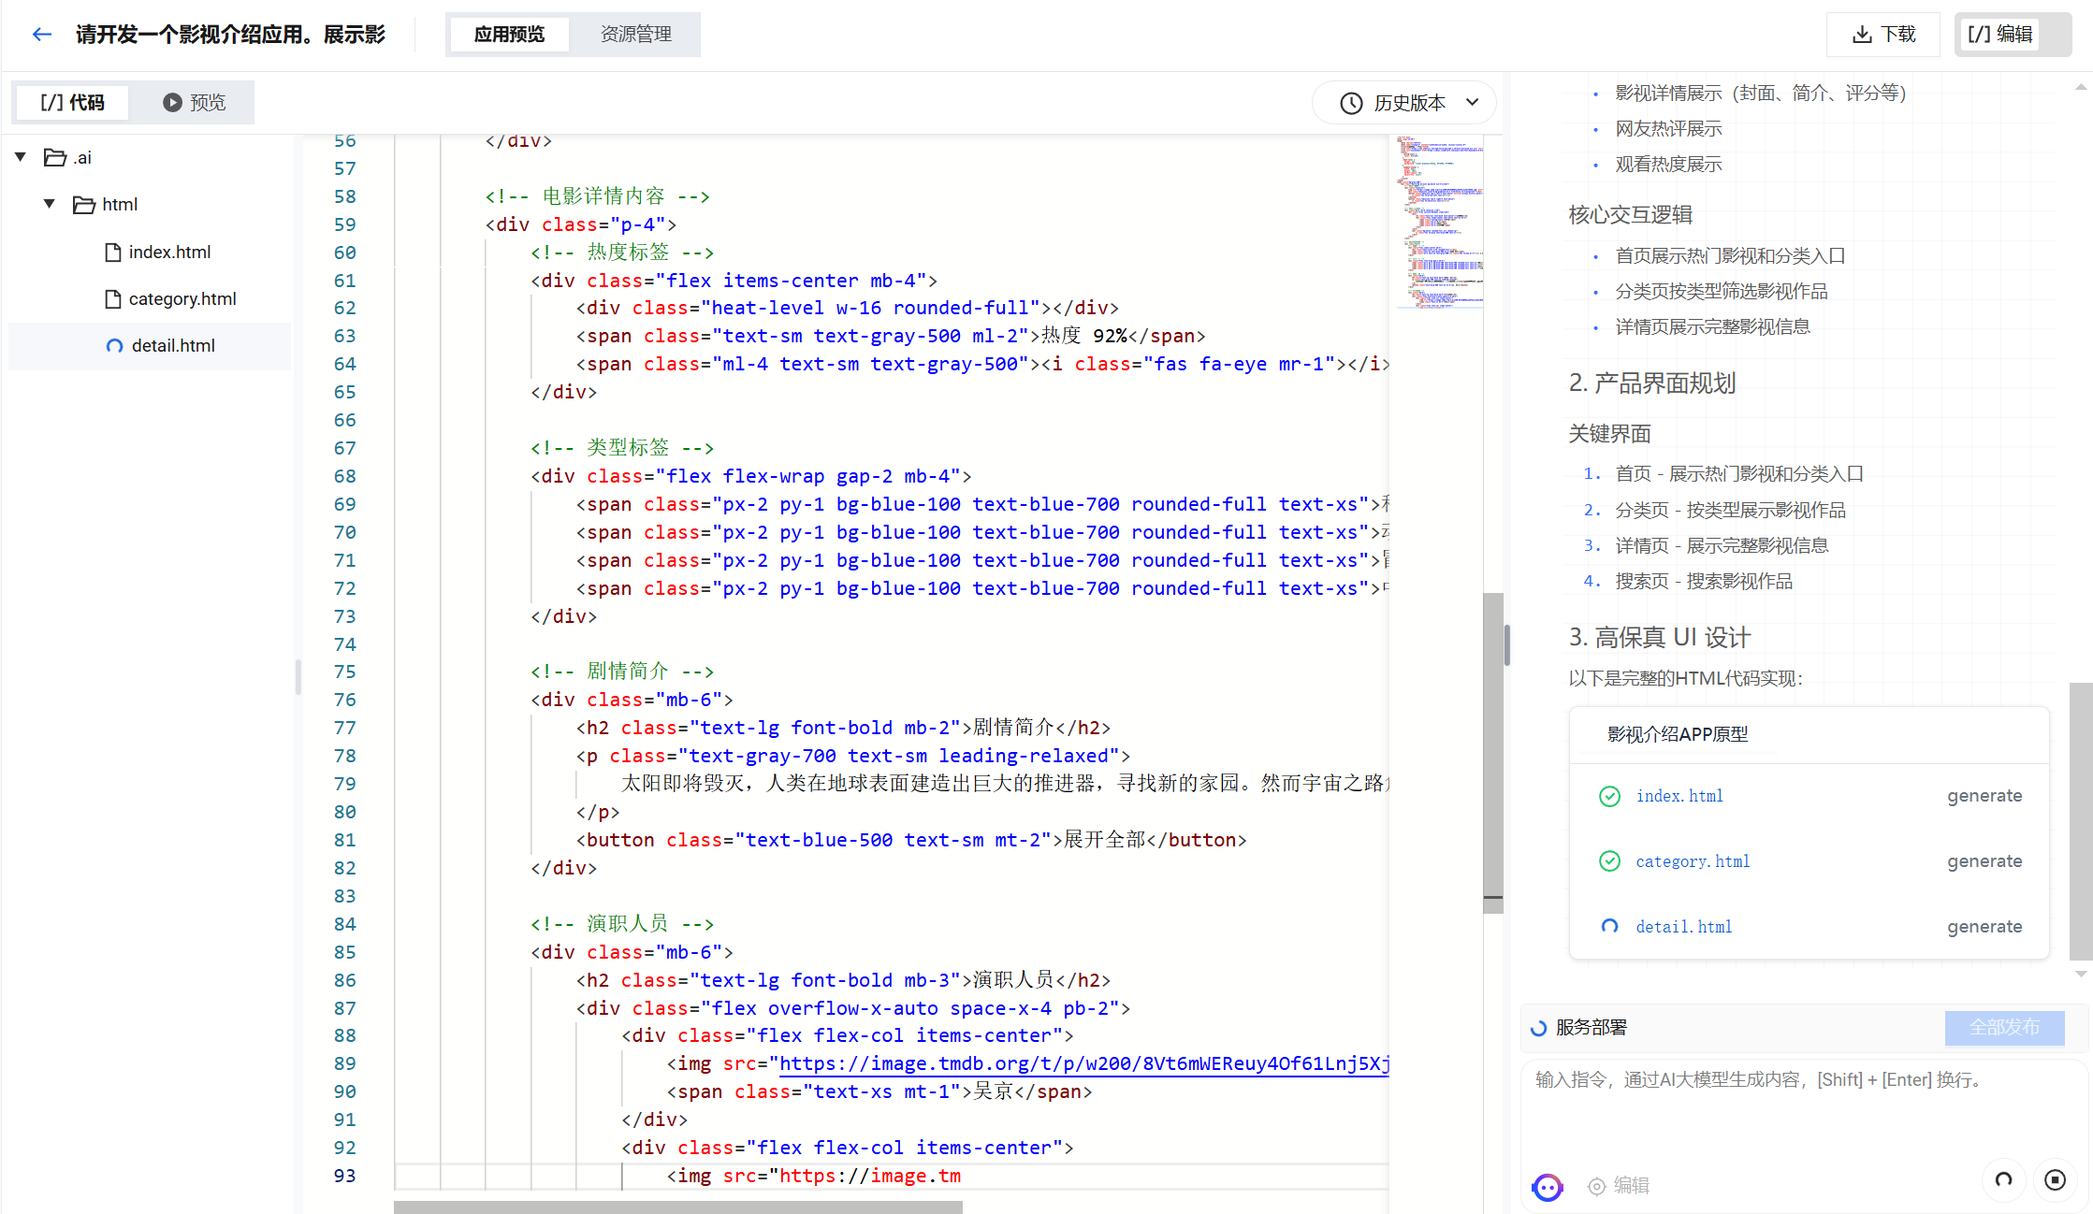The height and width of the screenshot is (1214, 2093).
Task: Click the code editor minimap
Action: coord(1439,223)
